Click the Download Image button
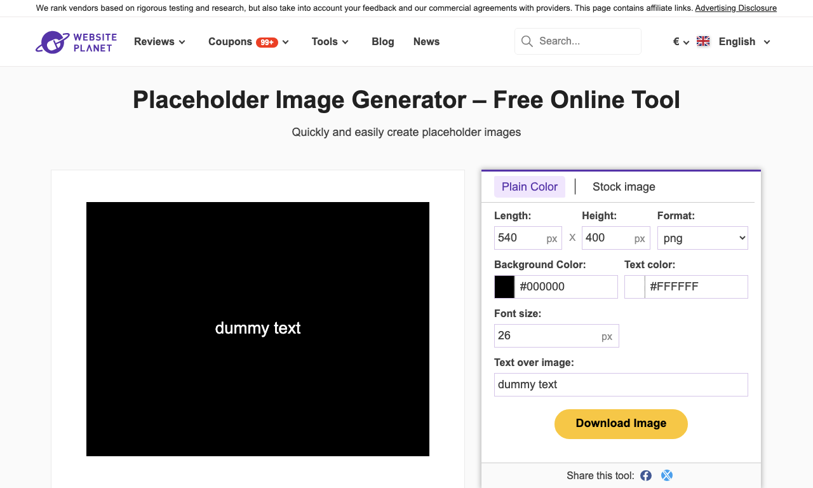Image resolution: width=813 pixels, height=488 pixels. pos(621,424)
